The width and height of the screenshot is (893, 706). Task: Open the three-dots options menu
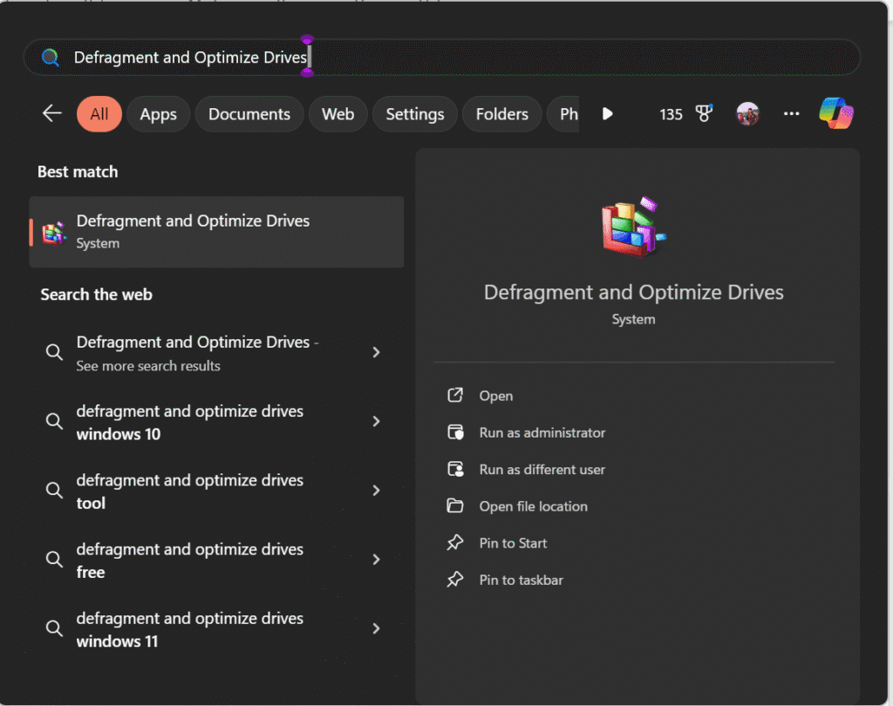click(791, 113)
